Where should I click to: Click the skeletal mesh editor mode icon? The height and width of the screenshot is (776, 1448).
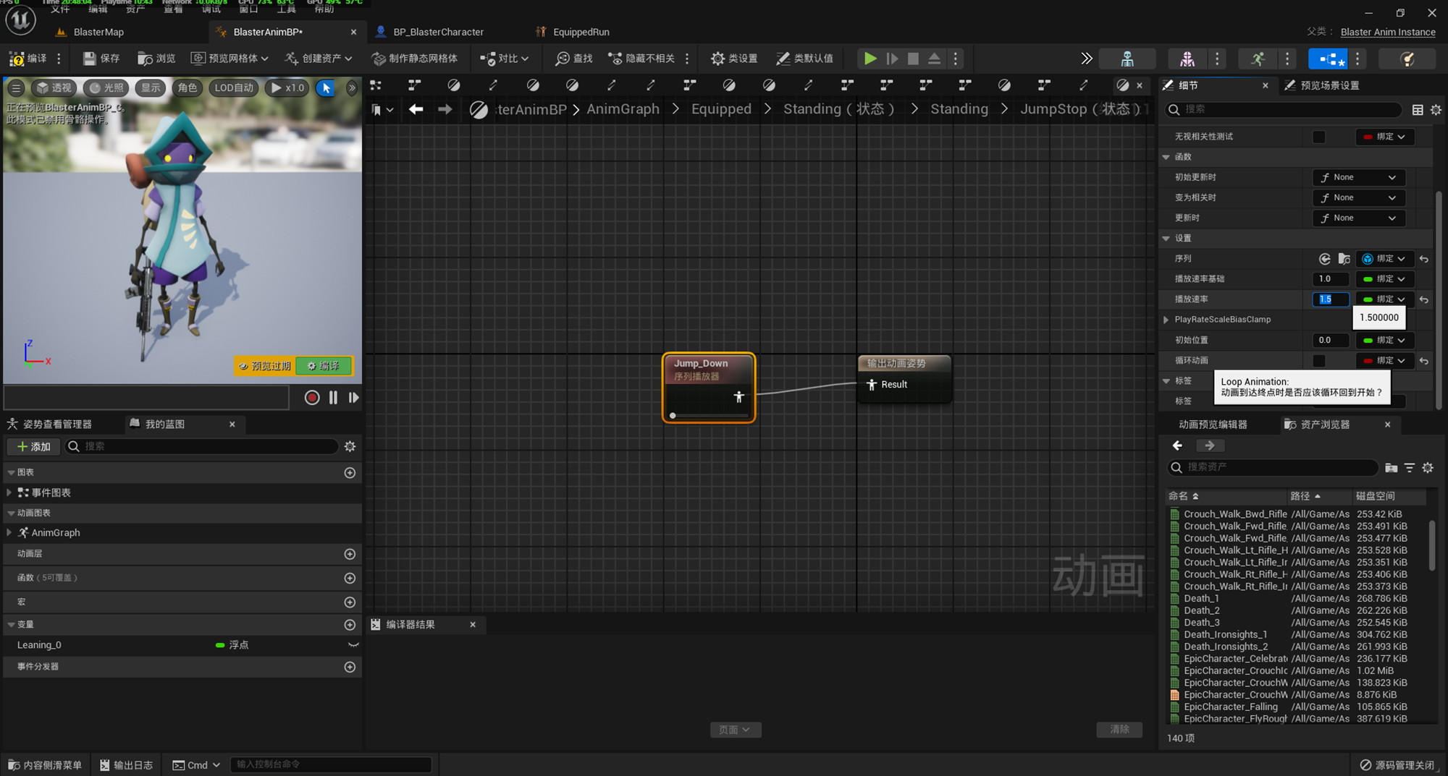[1187, 59]
